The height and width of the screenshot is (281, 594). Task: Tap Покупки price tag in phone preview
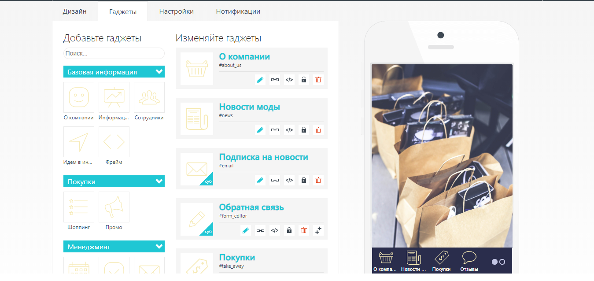(x=441, y=261)
